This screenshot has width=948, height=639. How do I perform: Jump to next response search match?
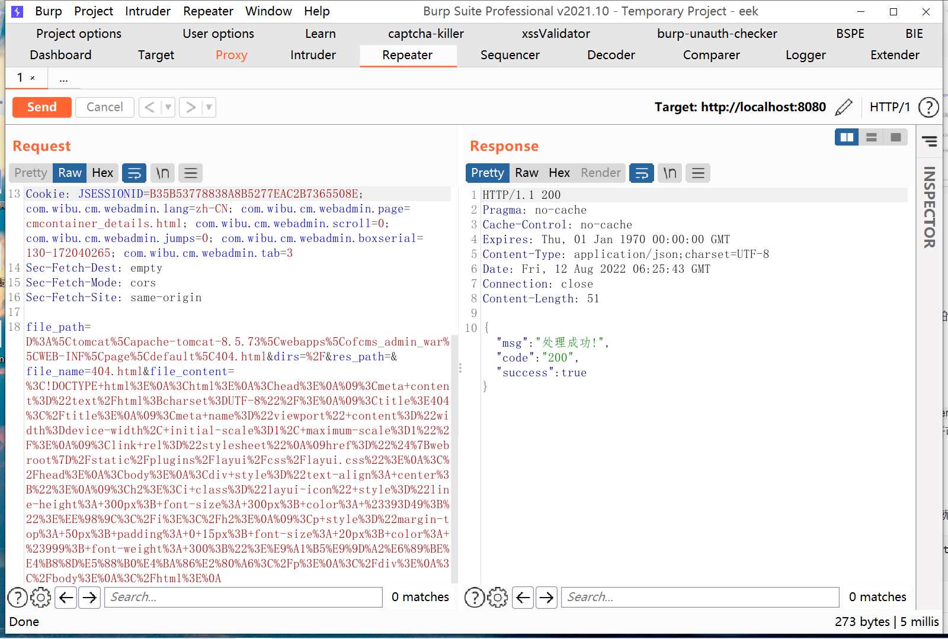pyautogui.click(x=546, y=598)
